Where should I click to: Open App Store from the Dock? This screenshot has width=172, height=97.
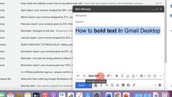[x=88, y=95]
